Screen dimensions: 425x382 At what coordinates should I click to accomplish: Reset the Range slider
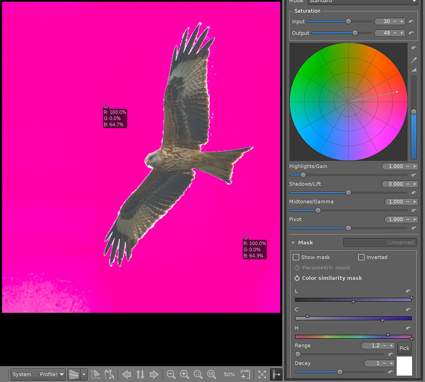[391, 354]
